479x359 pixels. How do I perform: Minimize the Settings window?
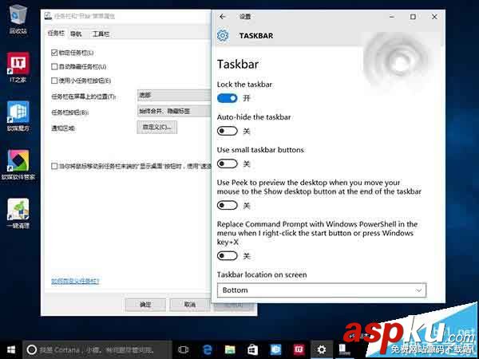(392, 17)
